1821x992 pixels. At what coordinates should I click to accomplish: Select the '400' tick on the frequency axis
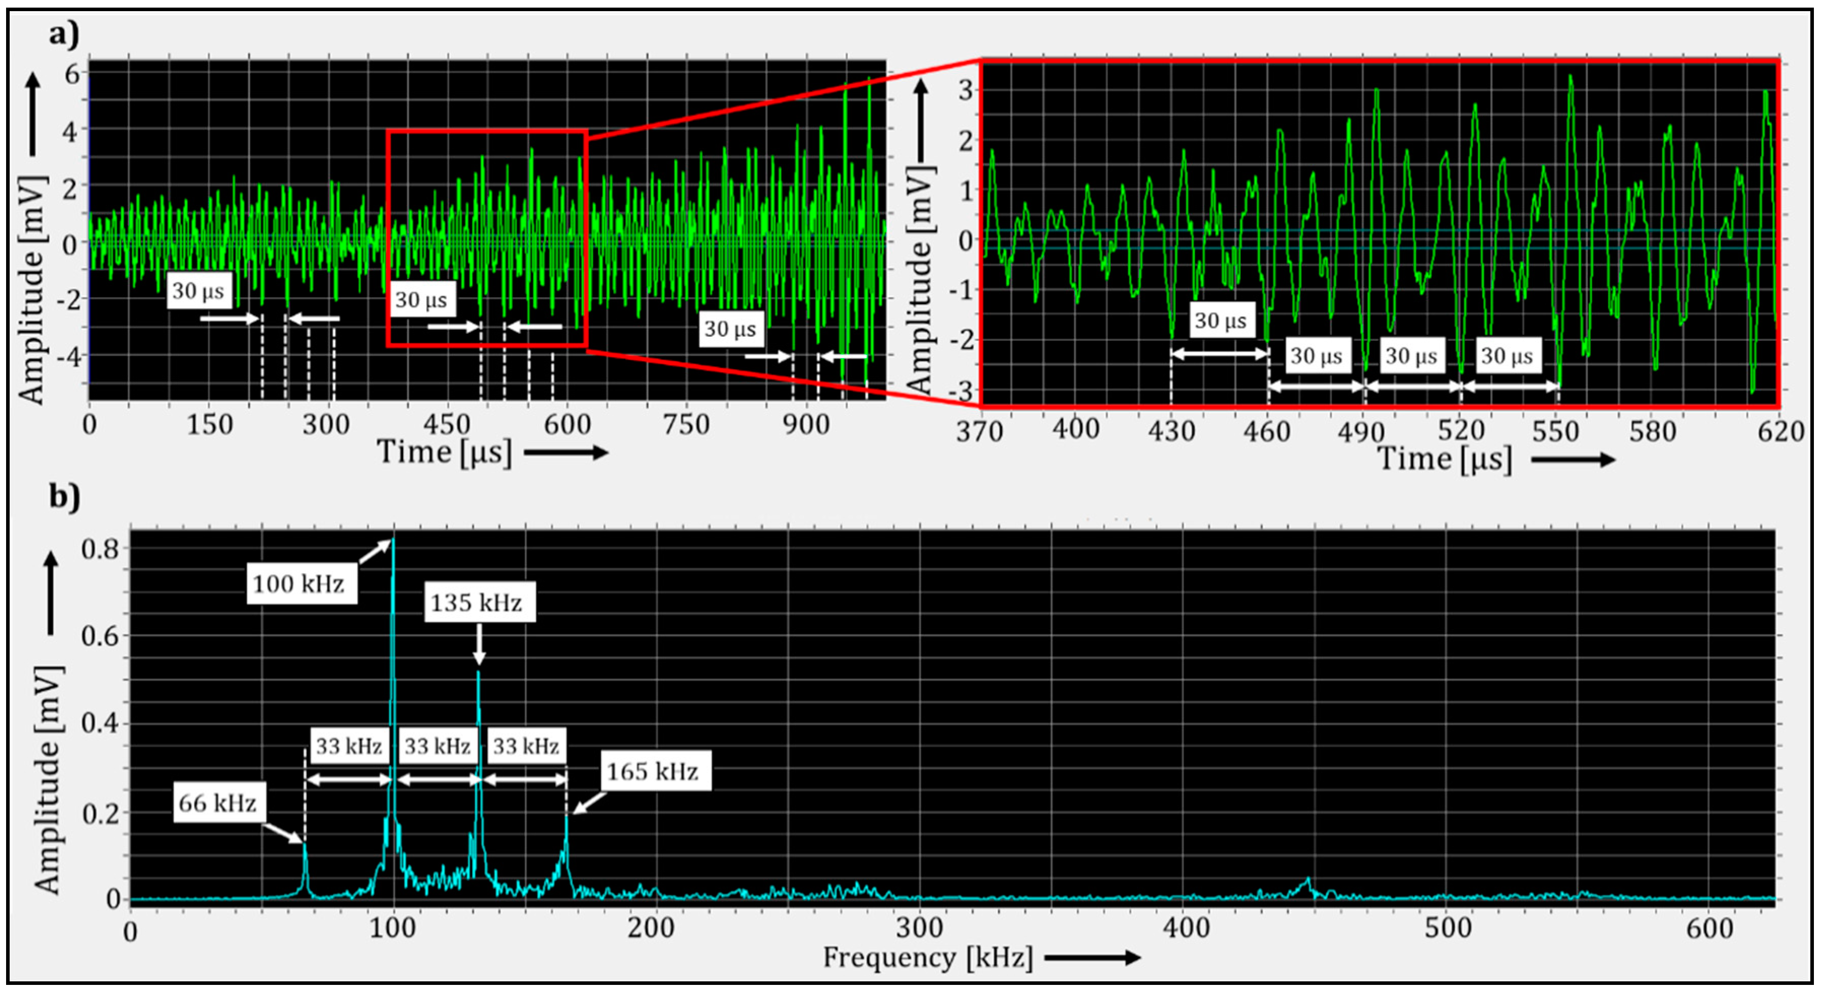1186,928
